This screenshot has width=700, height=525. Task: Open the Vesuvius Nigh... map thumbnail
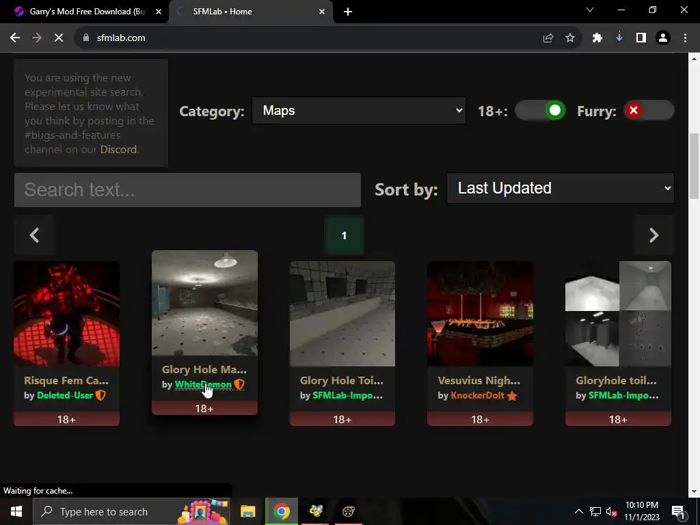point(481,314)
